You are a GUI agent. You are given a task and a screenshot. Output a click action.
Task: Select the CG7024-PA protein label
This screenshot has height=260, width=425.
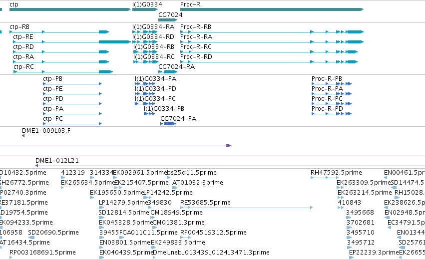178,119
